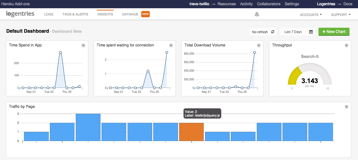This screenshot has width=358, height=160.
Task: Open the Support dropdown menu
Action: pyautogui.click(x=340, y=15)
